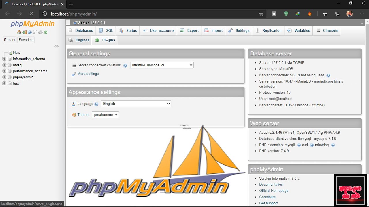Expand the information_schema database node

[x=4, y=59]
